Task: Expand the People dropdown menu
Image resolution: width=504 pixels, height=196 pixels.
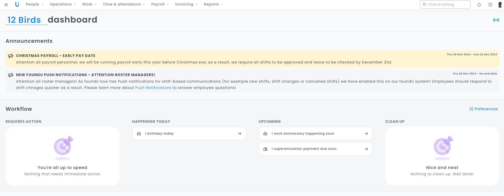Action: (x=35, y=4)
